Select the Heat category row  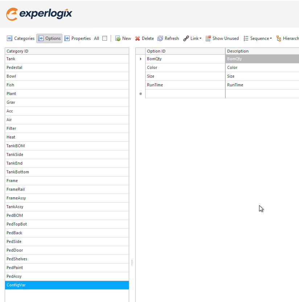coord(67,137)
